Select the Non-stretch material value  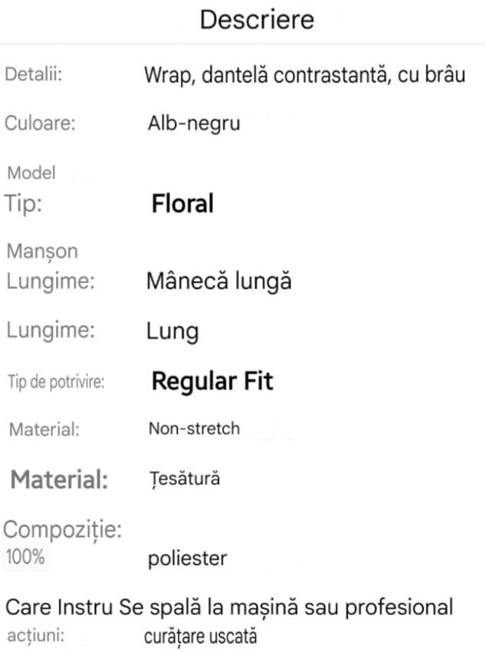pyautogui.click(x=194, y=429)
